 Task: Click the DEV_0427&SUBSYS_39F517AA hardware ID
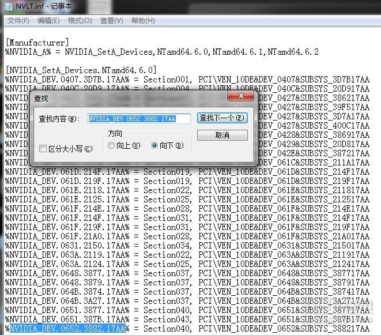314,107
